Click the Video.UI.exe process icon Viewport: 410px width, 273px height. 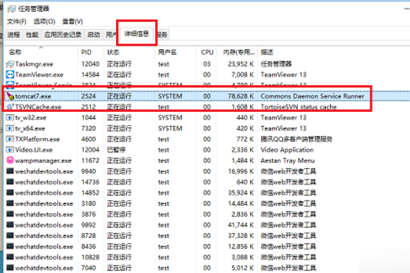point(10,149)
